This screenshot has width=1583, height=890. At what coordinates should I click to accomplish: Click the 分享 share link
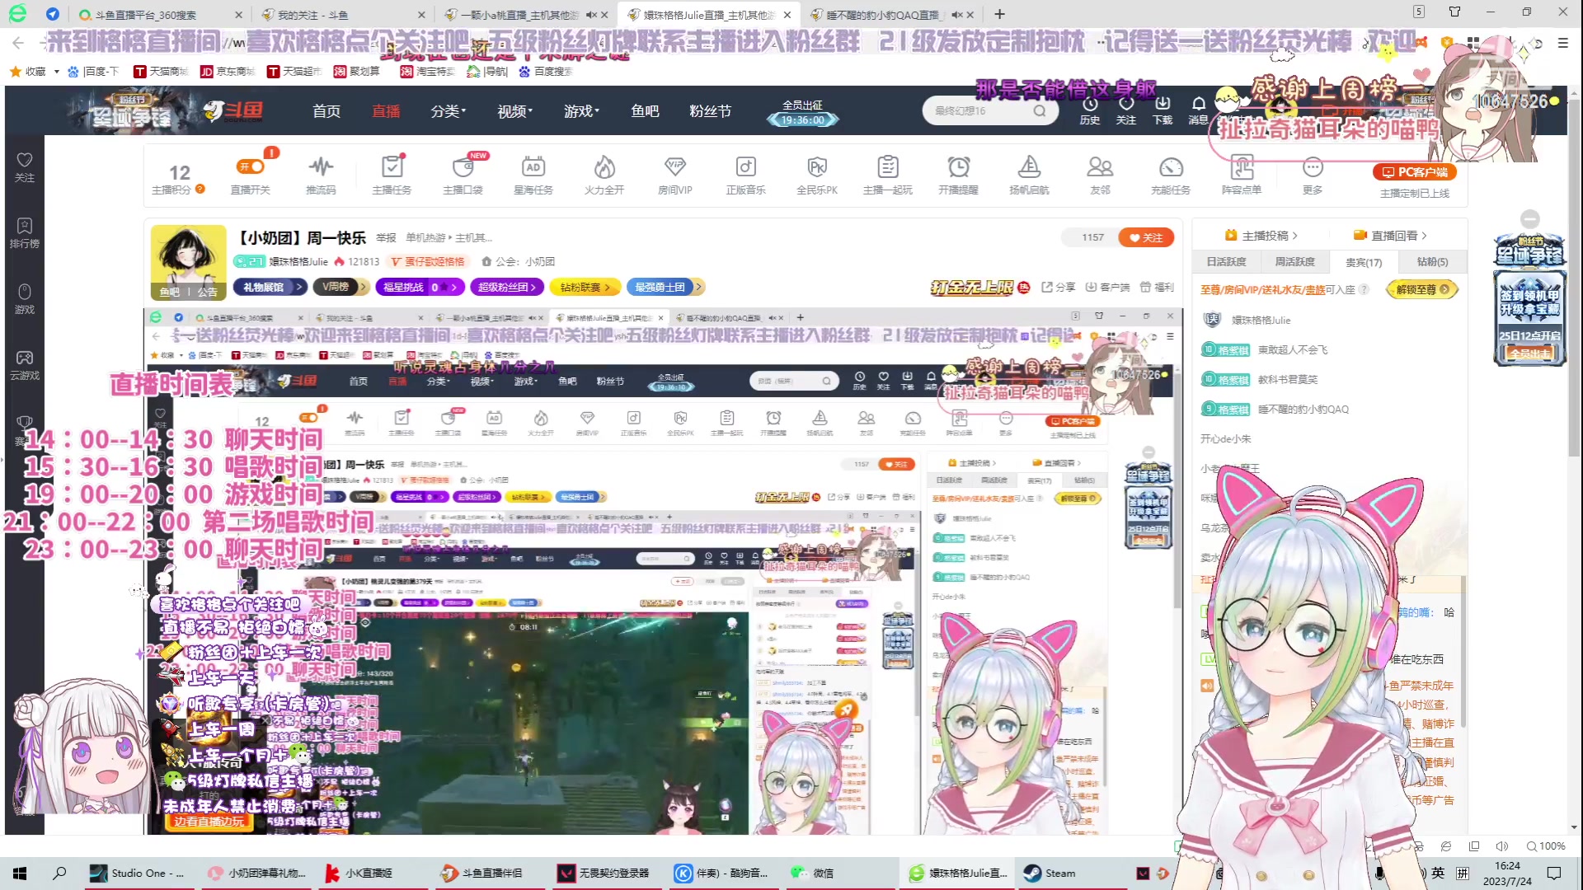[1059, 287]
